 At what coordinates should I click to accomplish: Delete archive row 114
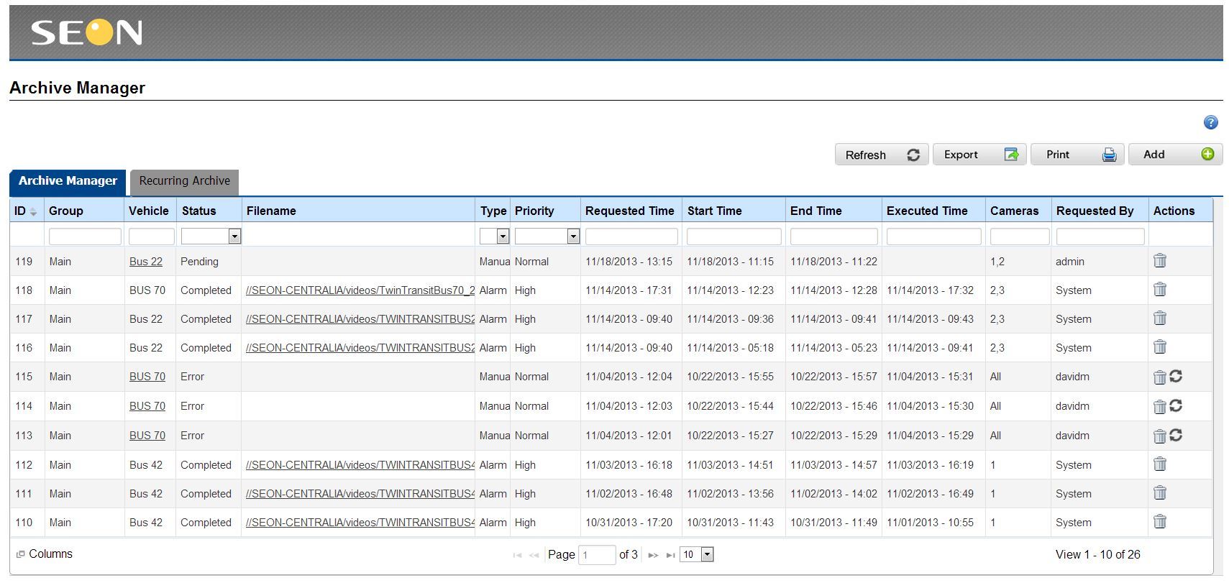tap(1159, 406)
